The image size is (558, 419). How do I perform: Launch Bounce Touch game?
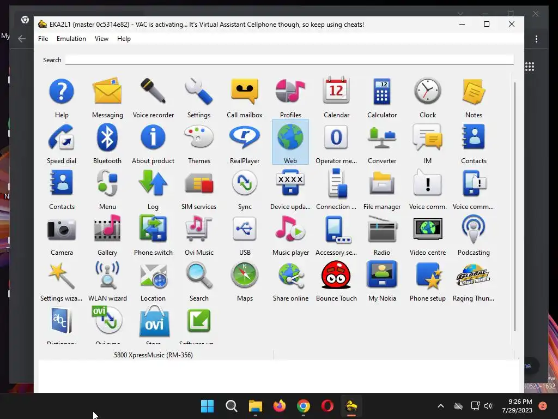[336, 274]
